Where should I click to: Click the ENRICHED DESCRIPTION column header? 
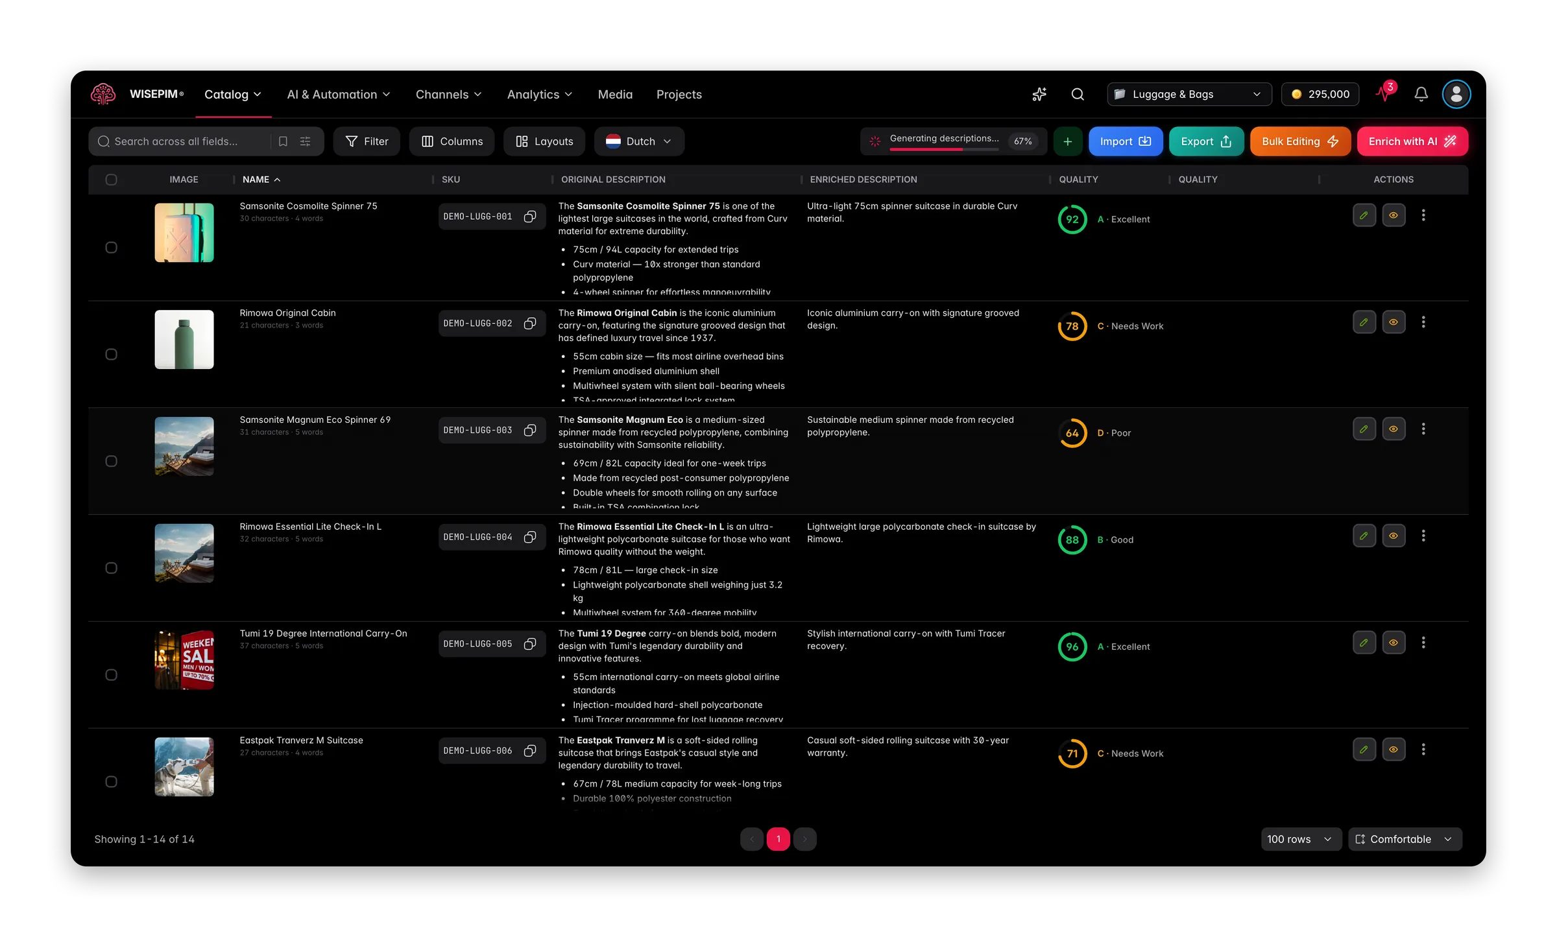(863, 180)
